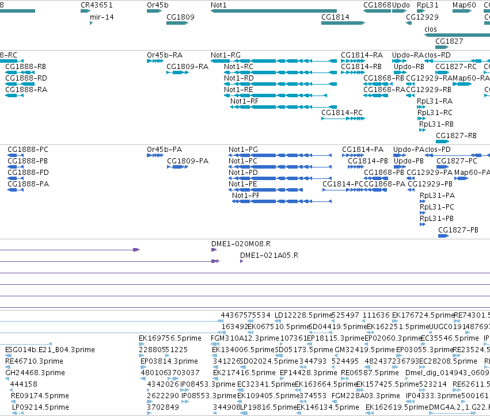
Task: Click the EK162619.5prime EST label
Action: coord(397,407)
